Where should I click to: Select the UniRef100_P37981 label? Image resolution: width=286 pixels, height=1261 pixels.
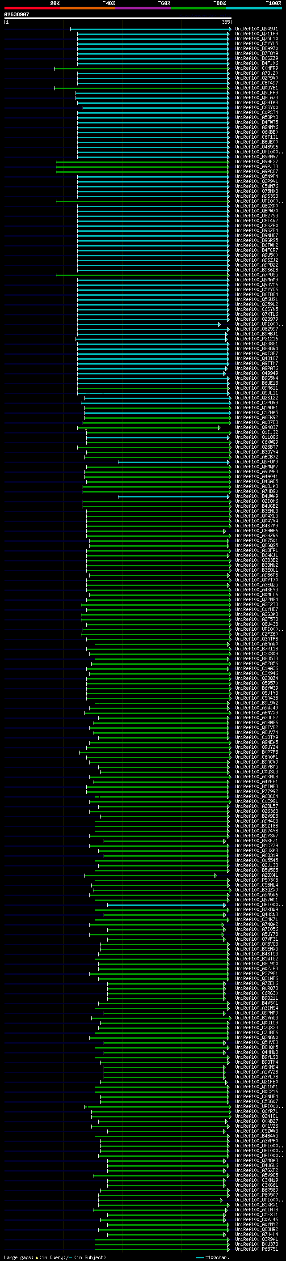[257, 974]
